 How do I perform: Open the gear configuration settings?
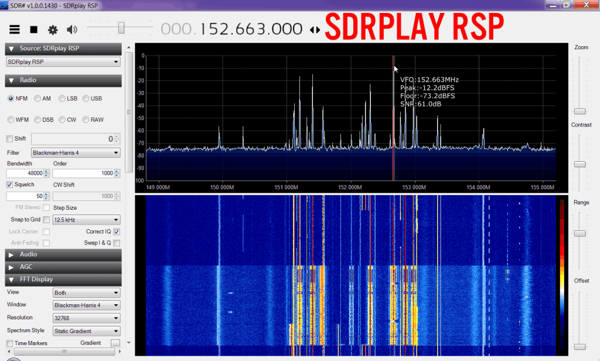pyautogui.click(x=53, y=29)
